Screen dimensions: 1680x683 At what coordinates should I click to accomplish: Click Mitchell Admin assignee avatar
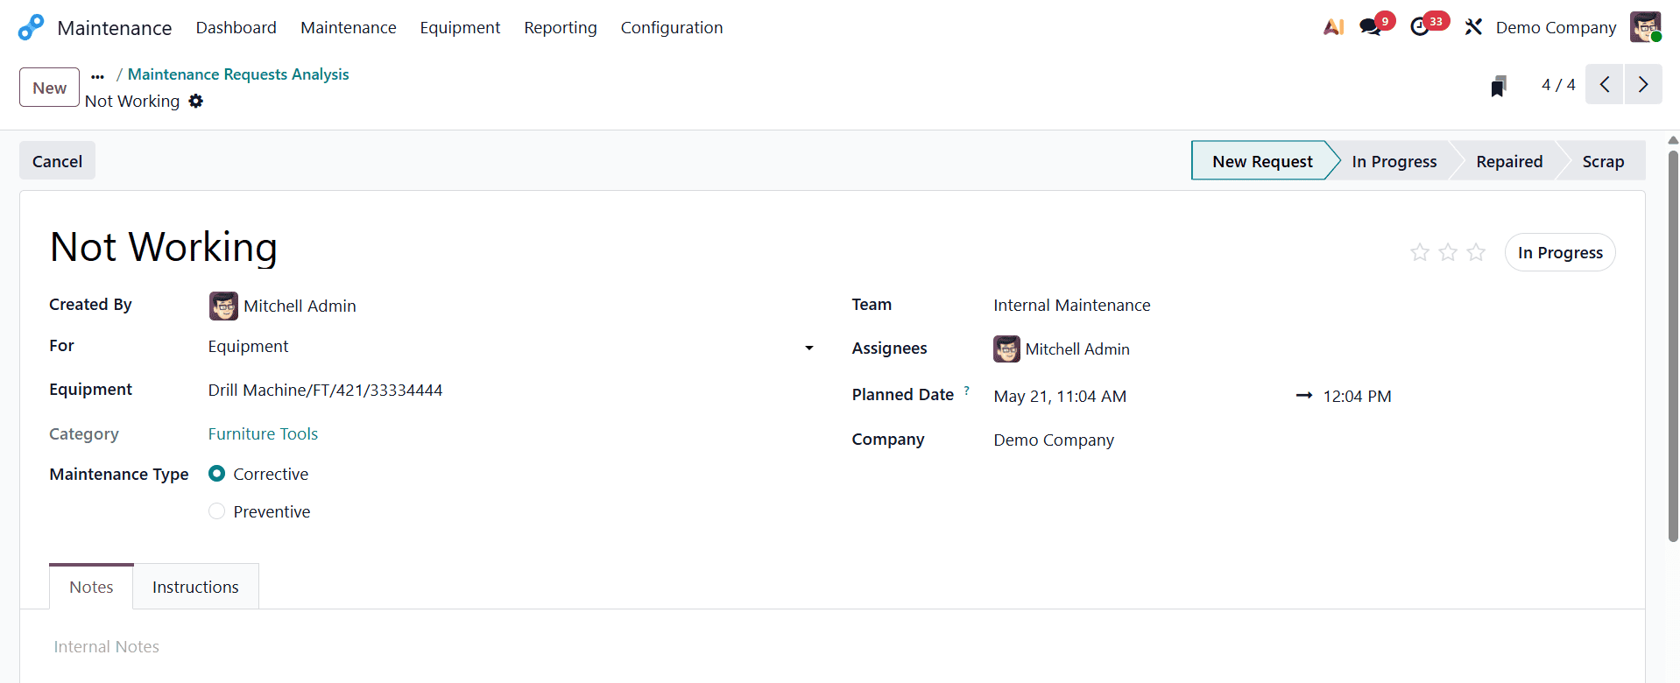pyautogui.click(x=1007, y=349)
